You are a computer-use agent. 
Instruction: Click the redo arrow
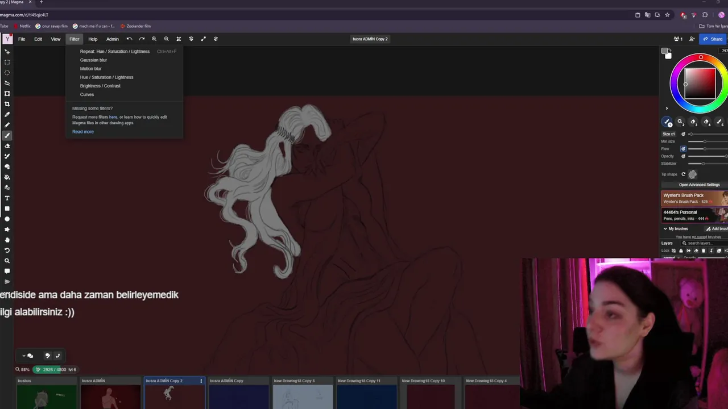[142, 39]
